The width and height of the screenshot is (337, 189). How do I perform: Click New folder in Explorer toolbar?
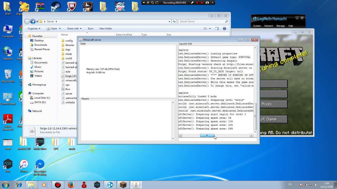[x=106, y=29]
